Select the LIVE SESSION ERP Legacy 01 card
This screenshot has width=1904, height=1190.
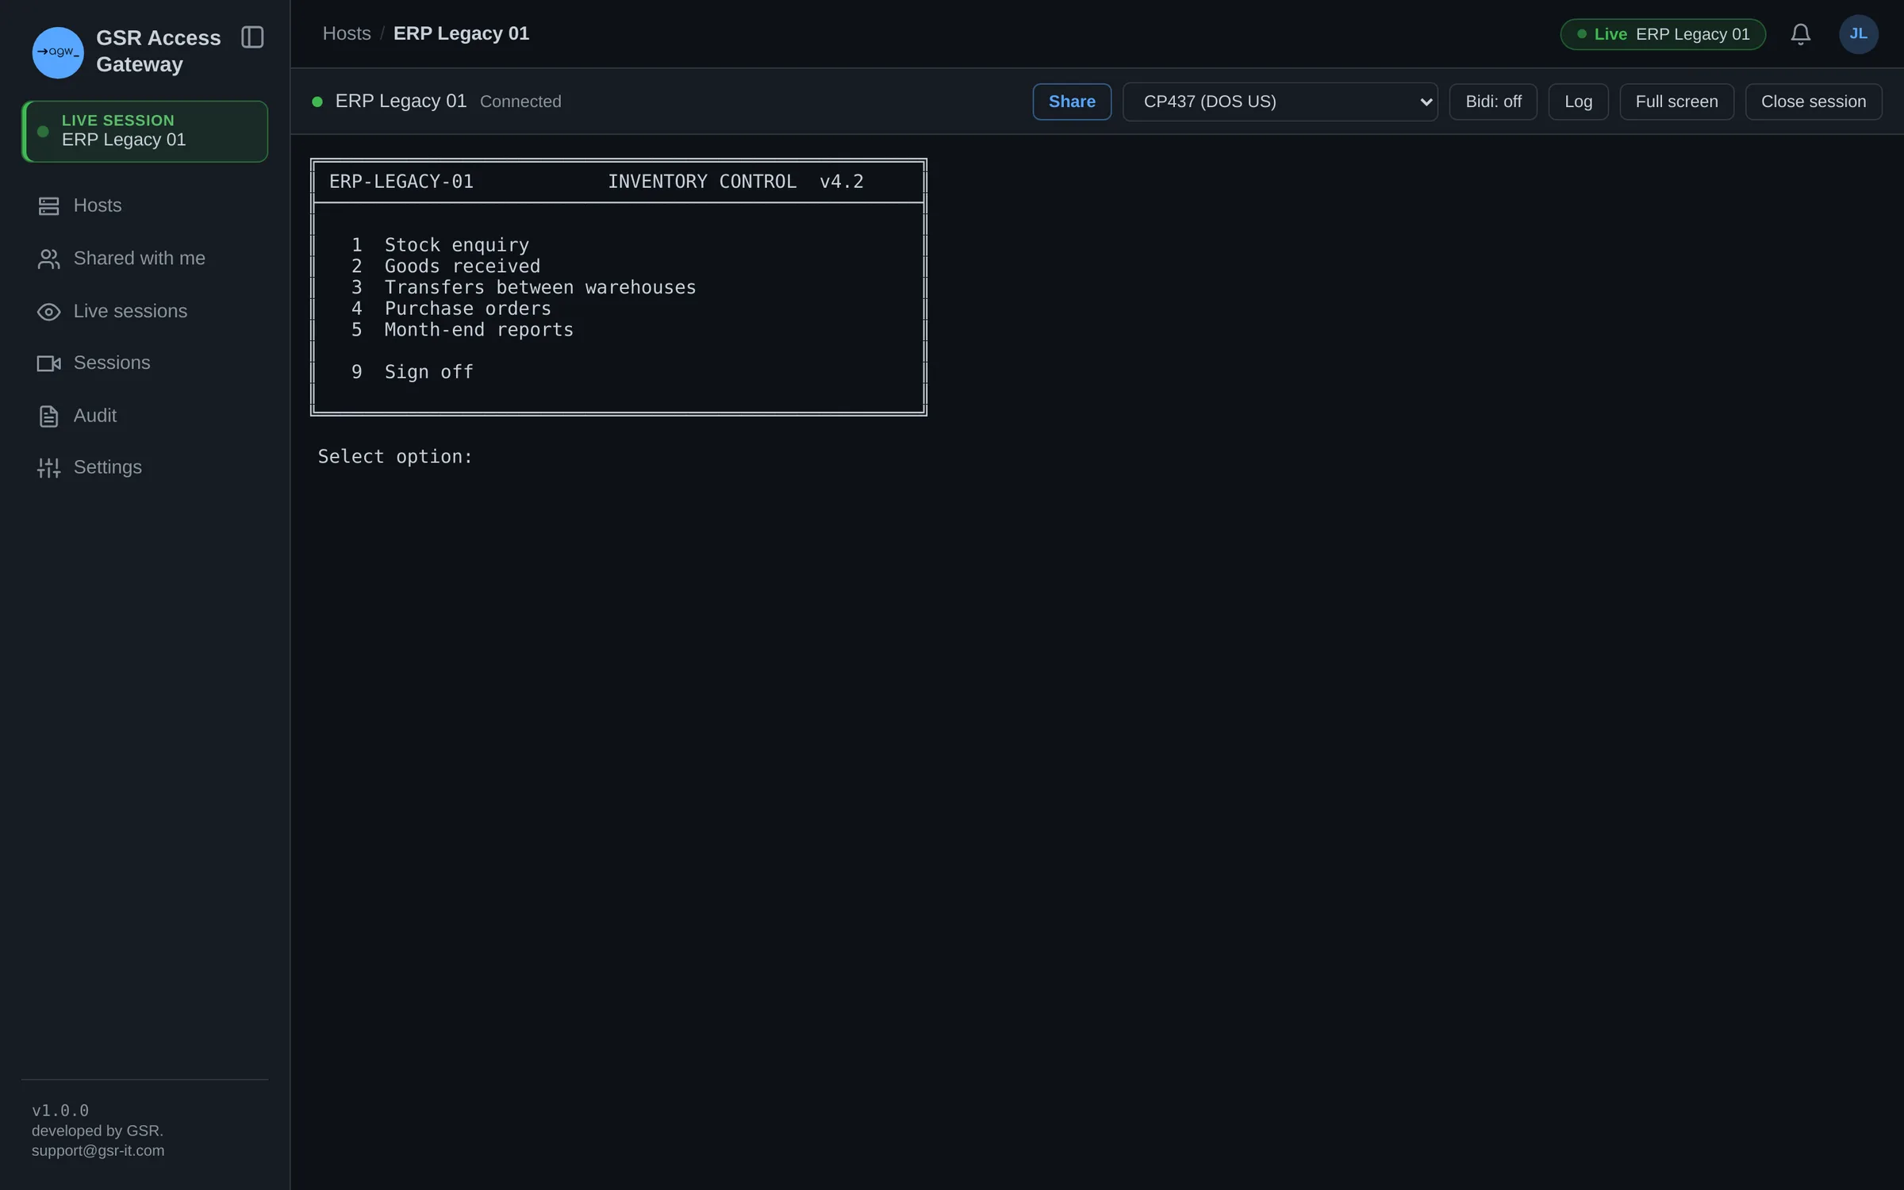144,131
